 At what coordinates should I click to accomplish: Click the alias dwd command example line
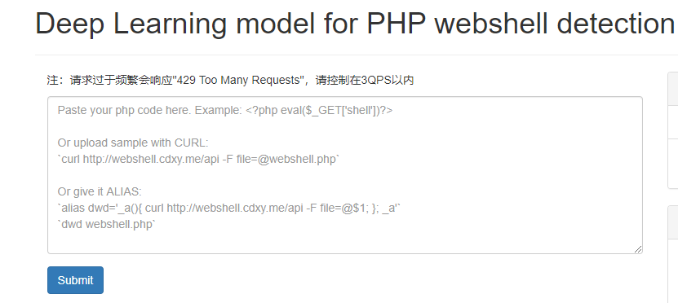coord(229,209)
